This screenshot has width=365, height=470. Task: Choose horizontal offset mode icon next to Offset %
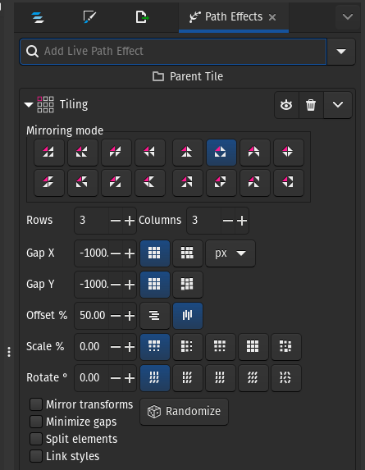(155, 316)
